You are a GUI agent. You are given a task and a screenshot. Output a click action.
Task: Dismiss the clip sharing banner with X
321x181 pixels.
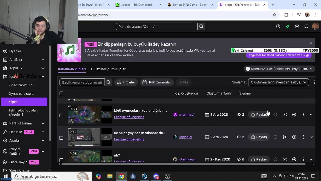click(x=310, y=43)
